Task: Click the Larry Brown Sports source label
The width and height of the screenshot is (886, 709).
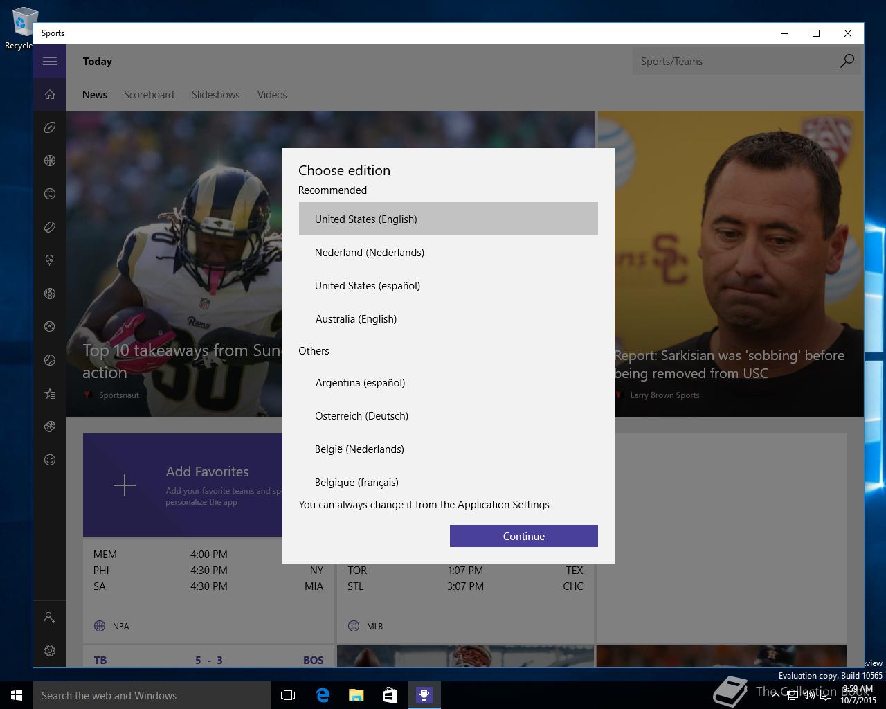Action: coord(665,395)
